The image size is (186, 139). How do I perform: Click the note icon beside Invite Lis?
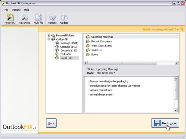88,50
